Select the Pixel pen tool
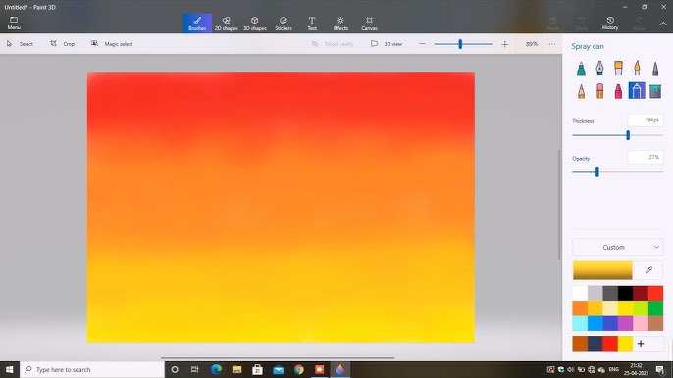 tap(655, 69)
